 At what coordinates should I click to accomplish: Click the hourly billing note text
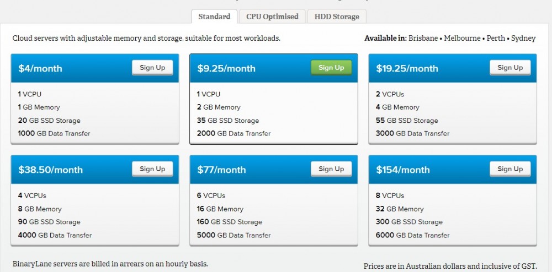tap(110, 264)
